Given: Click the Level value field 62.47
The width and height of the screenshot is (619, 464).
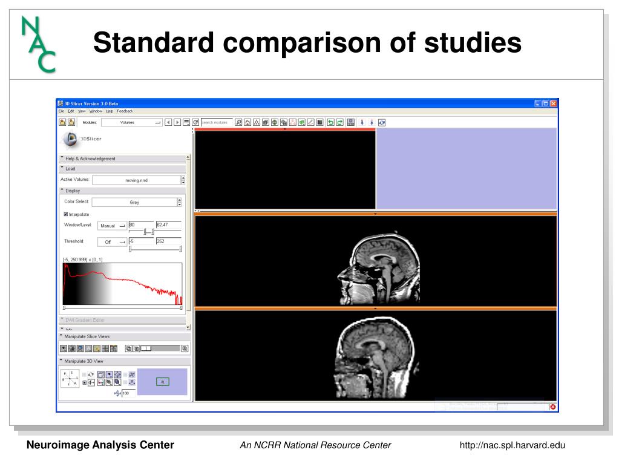Looking at the screenshot, I should click(x=169, y=224).
